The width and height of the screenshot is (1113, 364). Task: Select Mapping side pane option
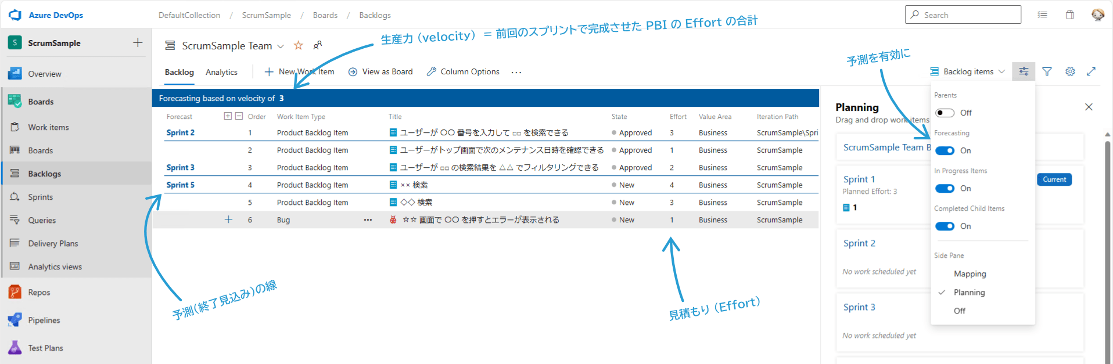[x=970, y=274]
